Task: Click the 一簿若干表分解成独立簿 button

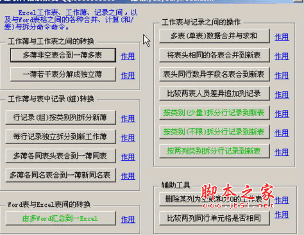Action: [63, 74]
